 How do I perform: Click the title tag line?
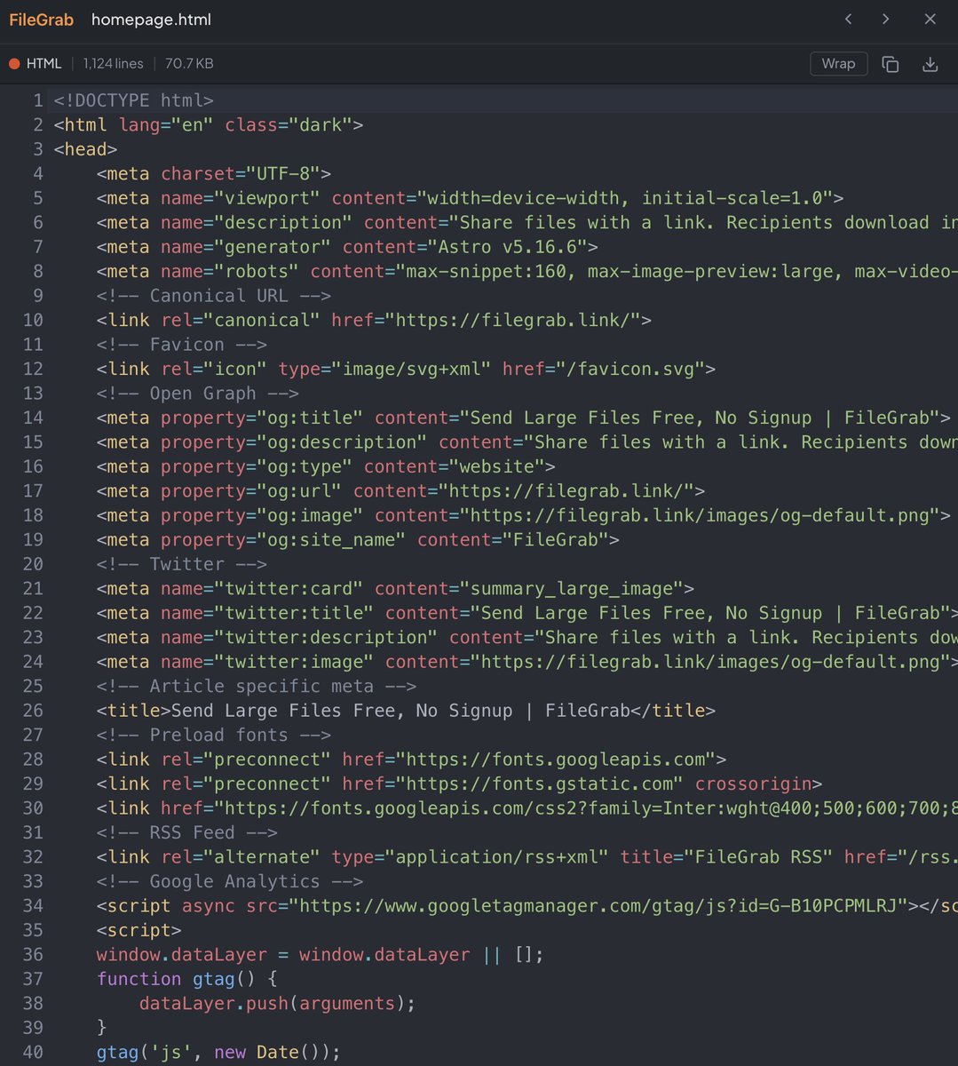click(406, 712)
